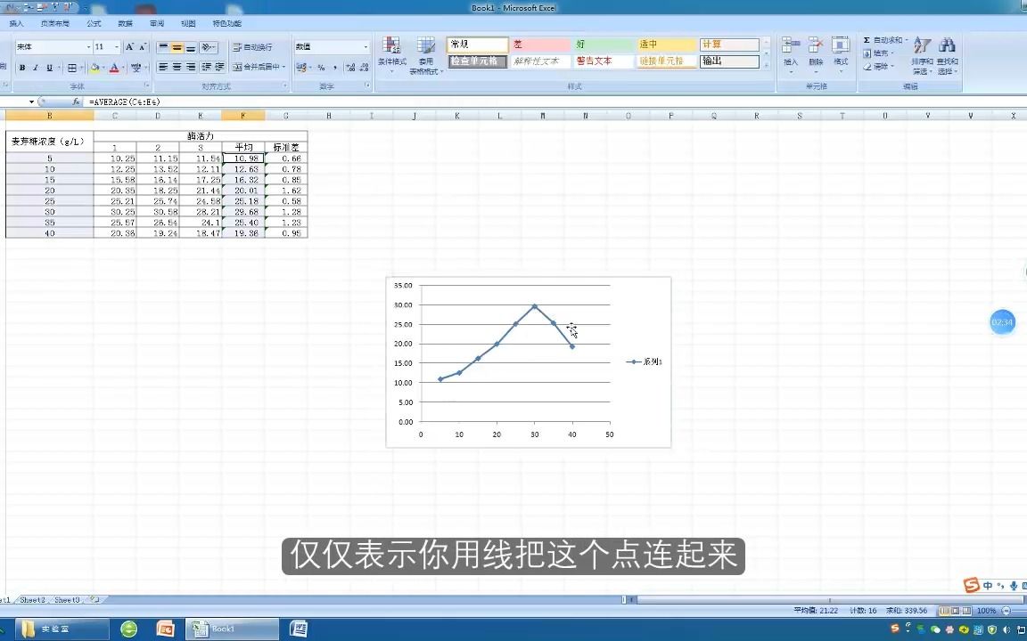
Task: Click the AutoSum (Σ 自动求和) icon
Action: [867, 40]
